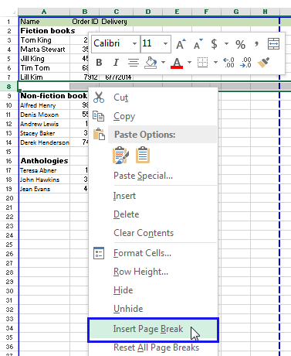Click the Copy icon in context menu
The image size is (291, 356).
pyautogui.click(x=99, y=116)
